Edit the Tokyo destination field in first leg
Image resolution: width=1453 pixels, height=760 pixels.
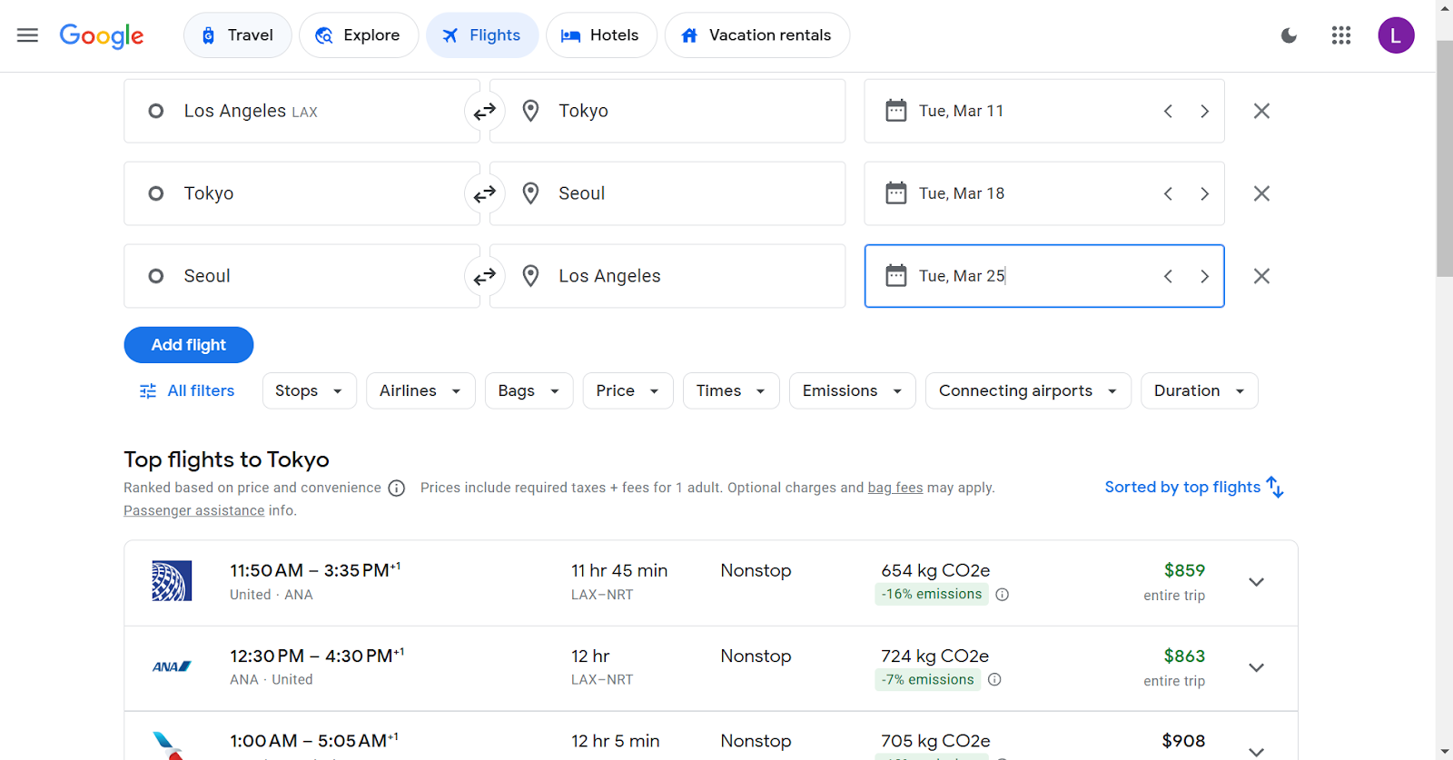tap(667, 111)
